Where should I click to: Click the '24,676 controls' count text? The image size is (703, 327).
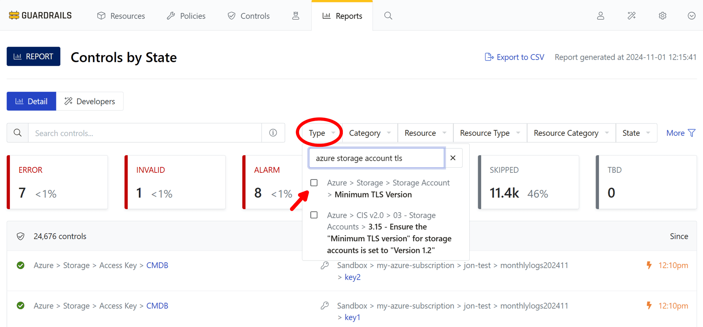[x=60, y=236]
